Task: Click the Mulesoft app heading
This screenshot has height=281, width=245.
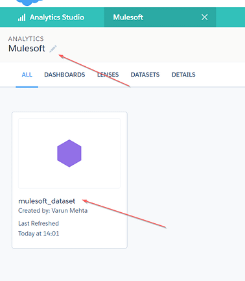Action: tap(27, 48)
